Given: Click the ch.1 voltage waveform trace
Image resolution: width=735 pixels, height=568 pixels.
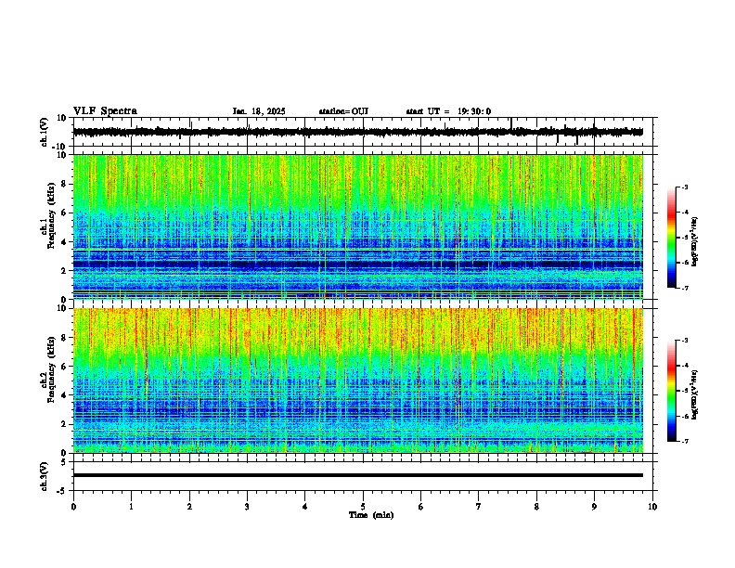Looking at the screenshot, I should tap(357, 132).
